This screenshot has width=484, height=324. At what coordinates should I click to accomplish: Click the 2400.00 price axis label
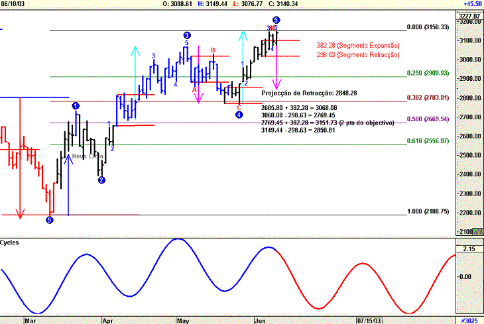pos(470,174)
